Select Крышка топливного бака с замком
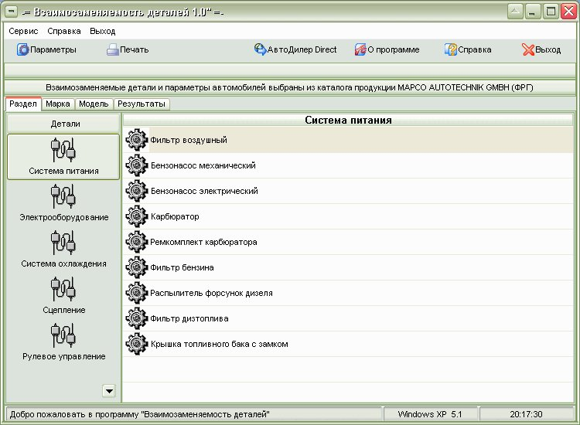Screen dimensions: 580x425 pyautogui.click(x=219, y=345)
